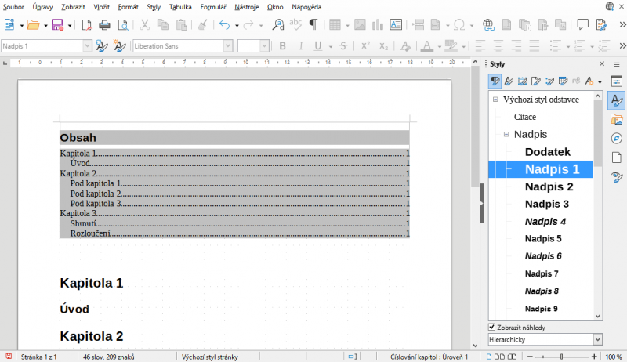Viewport: 627px width, 362px height.
Task: Open Find and Replace icon
Action: pos(278,25)
